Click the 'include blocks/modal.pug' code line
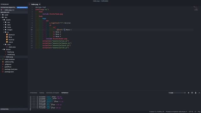This screenshot has height=113, width=201. pos(57,39)
